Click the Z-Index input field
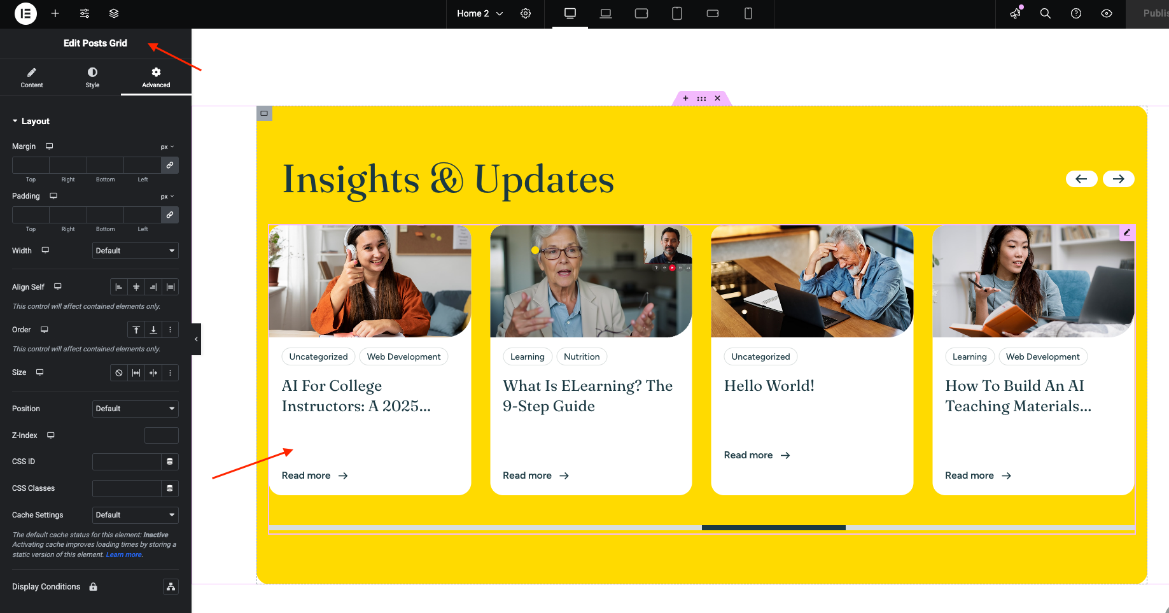This screenshot has width=1169, height=613. pos(161,435)
